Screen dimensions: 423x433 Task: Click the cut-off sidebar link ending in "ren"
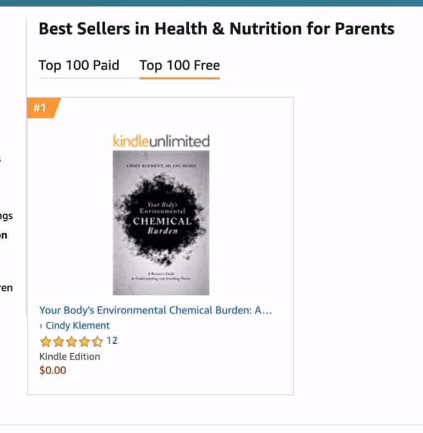pyautogui.click(x=6, y=288)
